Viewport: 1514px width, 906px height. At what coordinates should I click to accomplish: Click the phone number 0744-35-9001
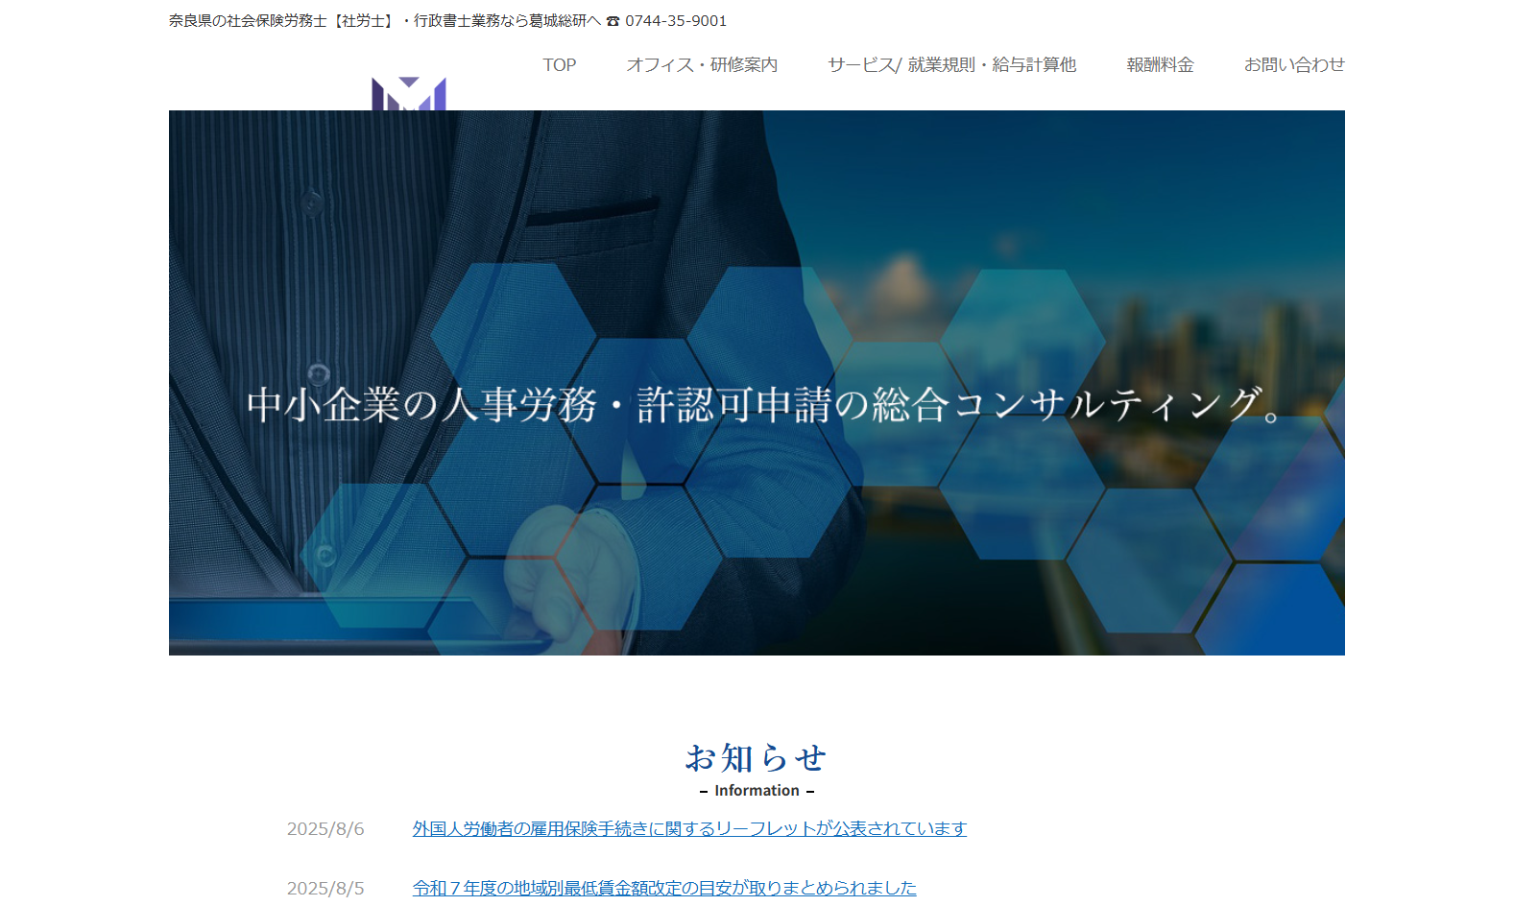coord(676,21)
